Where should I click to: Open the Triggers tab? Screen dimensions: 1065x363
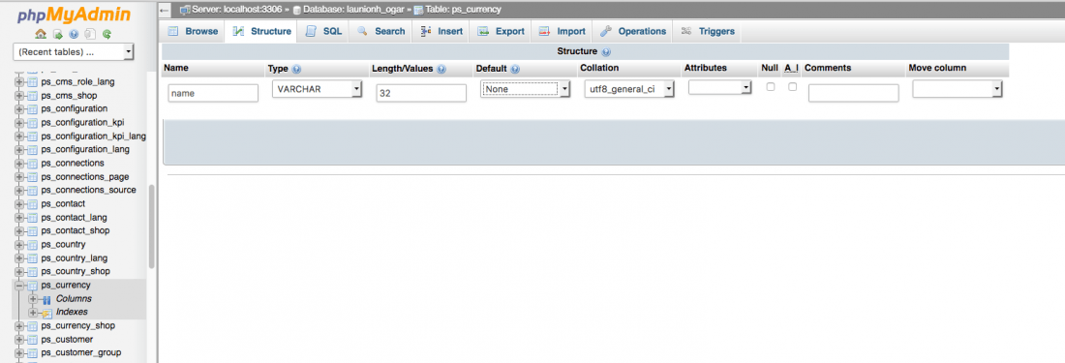708,31
